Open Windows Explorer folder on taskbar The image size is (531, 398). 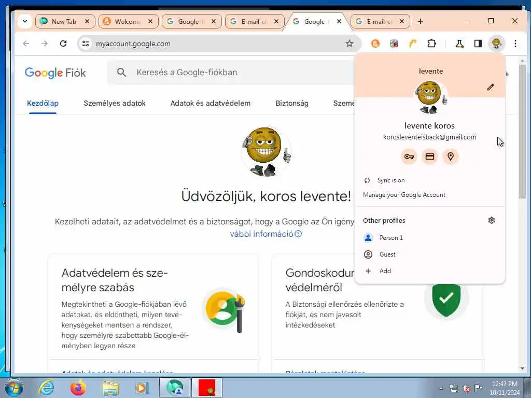click(110, 388)
